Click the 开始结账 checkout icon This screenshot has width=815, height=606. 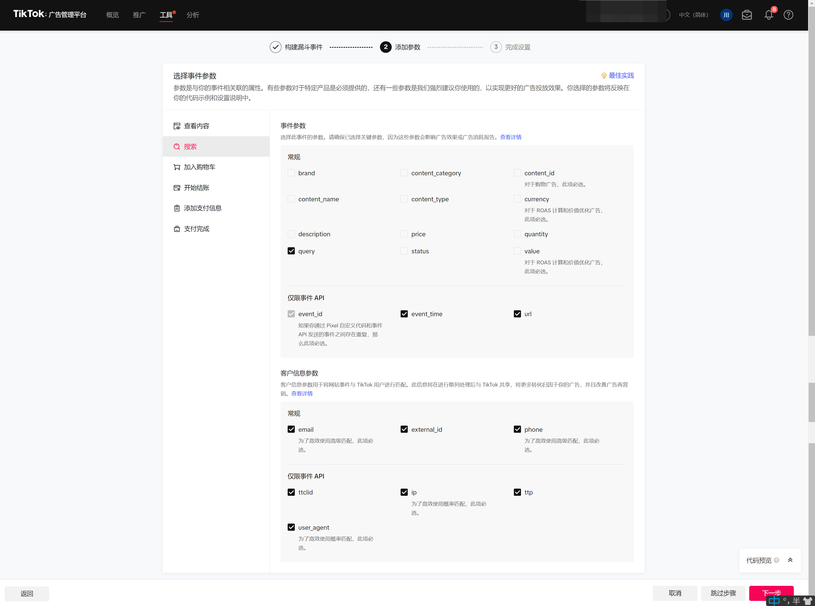tap(177, 188)
